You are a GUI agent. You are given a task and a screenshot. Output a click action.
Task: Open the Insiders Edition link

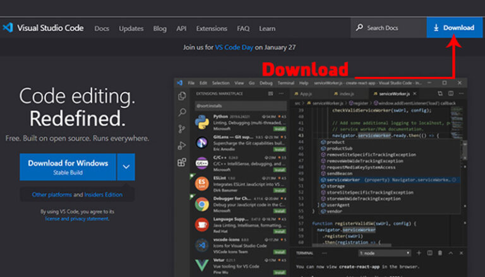[104, 194]
